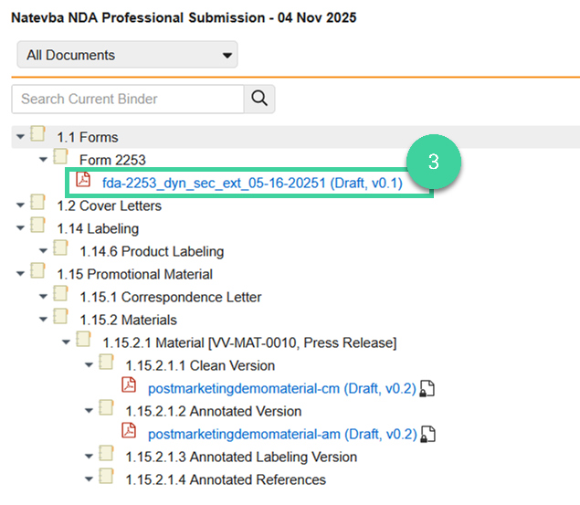The width and height of the screenshot is (580, 505).
Task: Click PDF icon beside postmarketingdemomaterial-am
Action: (x=129, y=433)
